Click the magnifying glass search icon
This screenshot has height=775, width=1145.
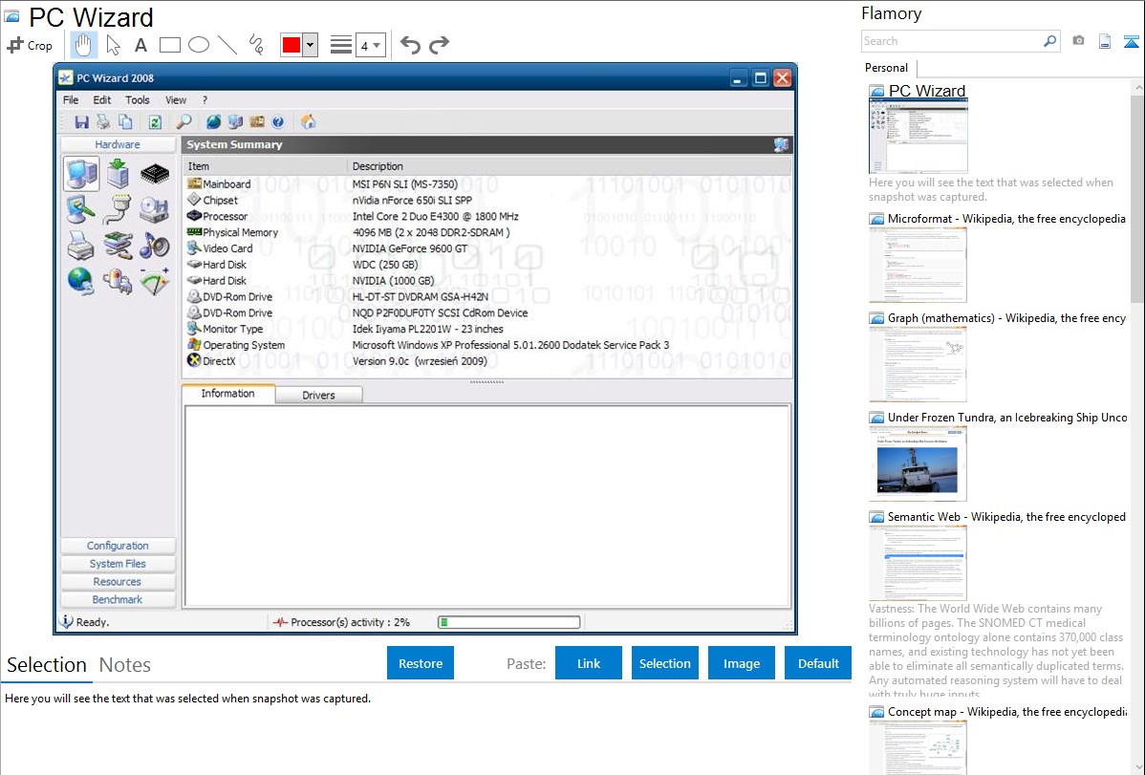(x=184, y=122)
